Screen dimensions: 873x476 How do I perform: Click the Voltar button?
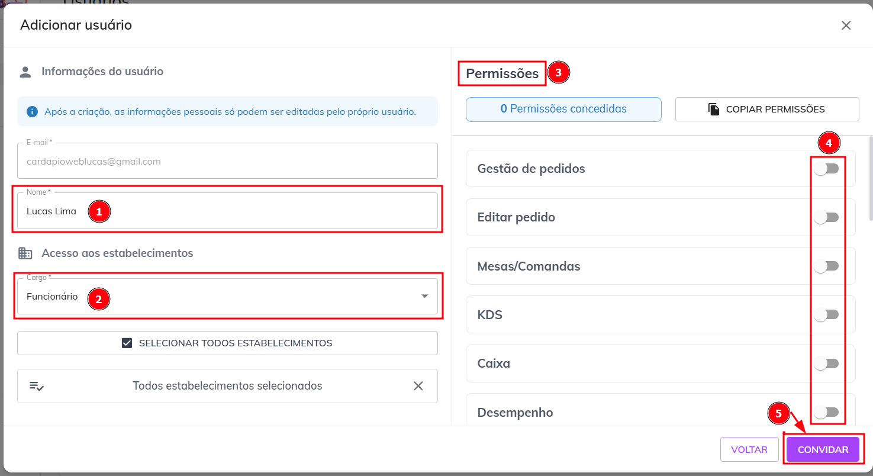(x=749, y=449)
